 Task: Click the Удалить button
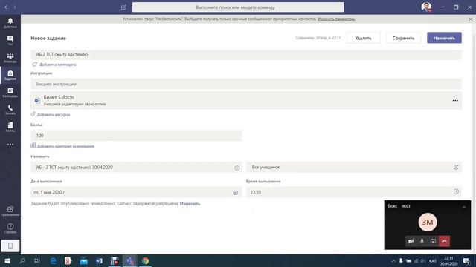363,38
